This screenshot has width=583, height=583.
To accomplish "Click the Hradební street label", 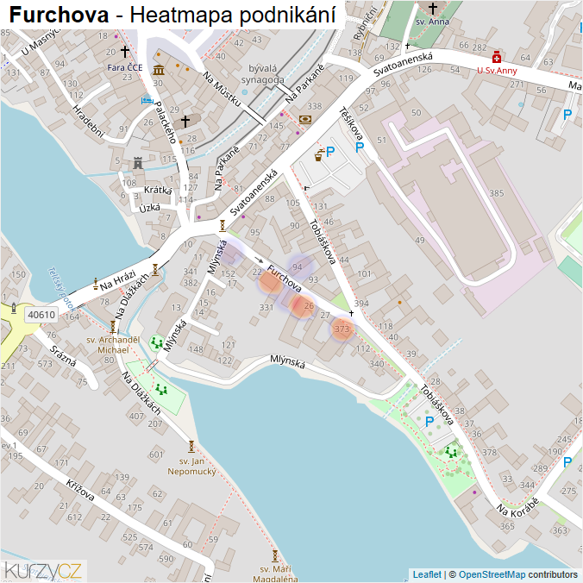I will [88, 122].
